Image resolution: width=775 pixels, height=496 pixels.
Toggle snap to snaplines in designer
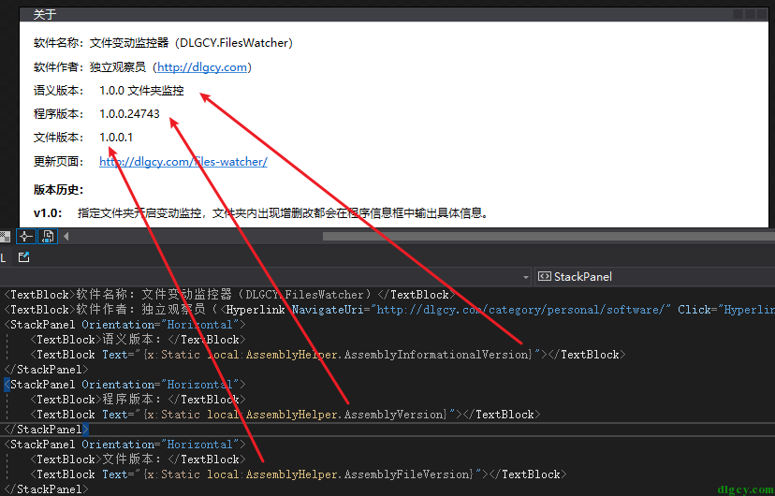25,236
